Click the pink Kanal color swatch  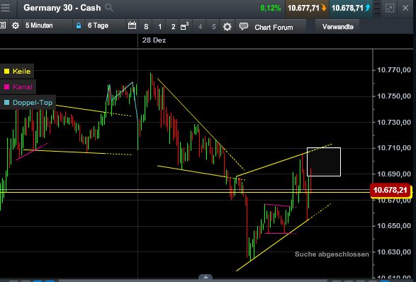pyautogui.click(x=6, y=86)
